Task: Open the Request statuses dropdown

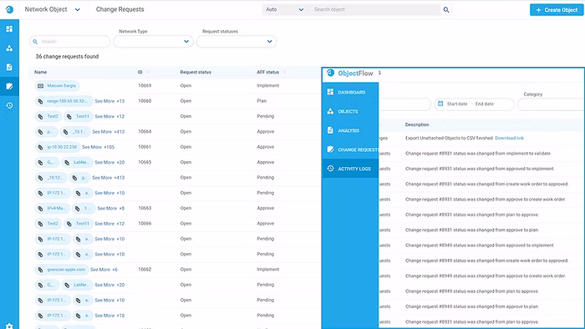Action: pos(237,42)
